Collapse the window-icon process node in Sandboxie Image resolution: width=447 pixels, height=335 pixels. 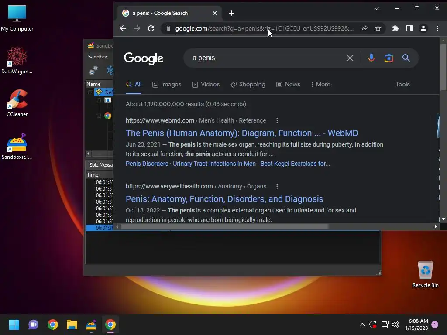(99, 100)
